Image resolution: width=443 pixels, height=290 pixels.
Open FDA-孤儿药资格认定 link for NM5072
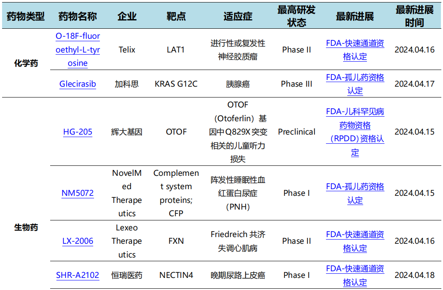(x=355, y=193)
